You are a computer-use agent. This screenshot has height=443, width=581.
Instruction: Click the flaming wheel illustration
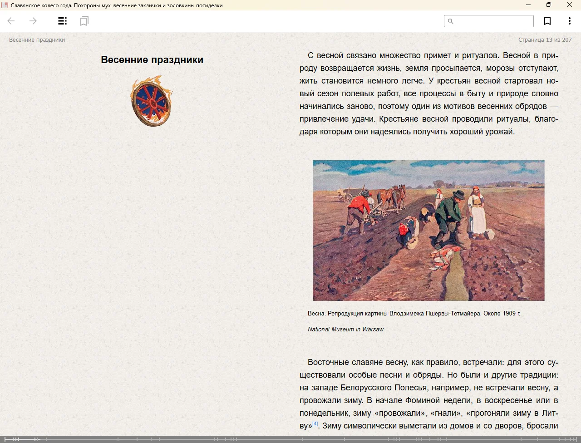coord(152,101)
